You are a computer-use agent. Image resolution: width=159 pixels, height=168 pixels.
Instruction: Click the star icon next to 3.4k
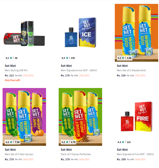[123, 58]
